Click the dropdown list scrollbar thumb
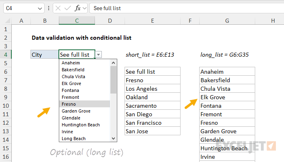The image size is (284, 162). pos(113,80)
